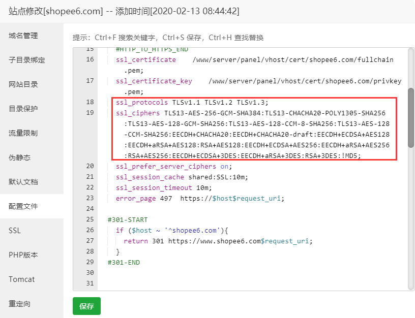Click the ssl_certificate directive on line 16
This screenshot has width=415, height=318.
[146, 60]
